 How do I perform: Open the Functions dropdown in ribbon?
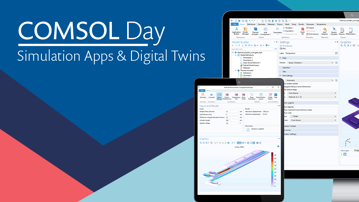pyautogui.click(x=288, y=31)
